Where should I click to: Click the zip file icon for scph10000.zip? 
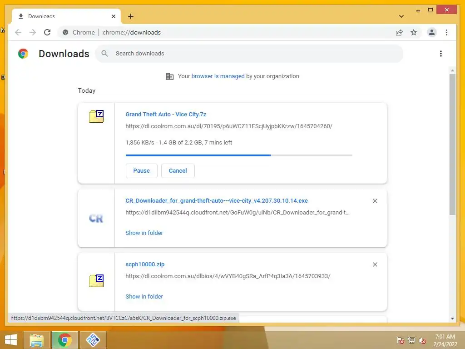point(96,281)
